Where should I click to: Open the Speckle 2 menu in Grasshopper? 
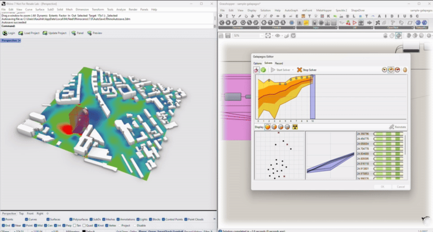(x=341, y=10)
